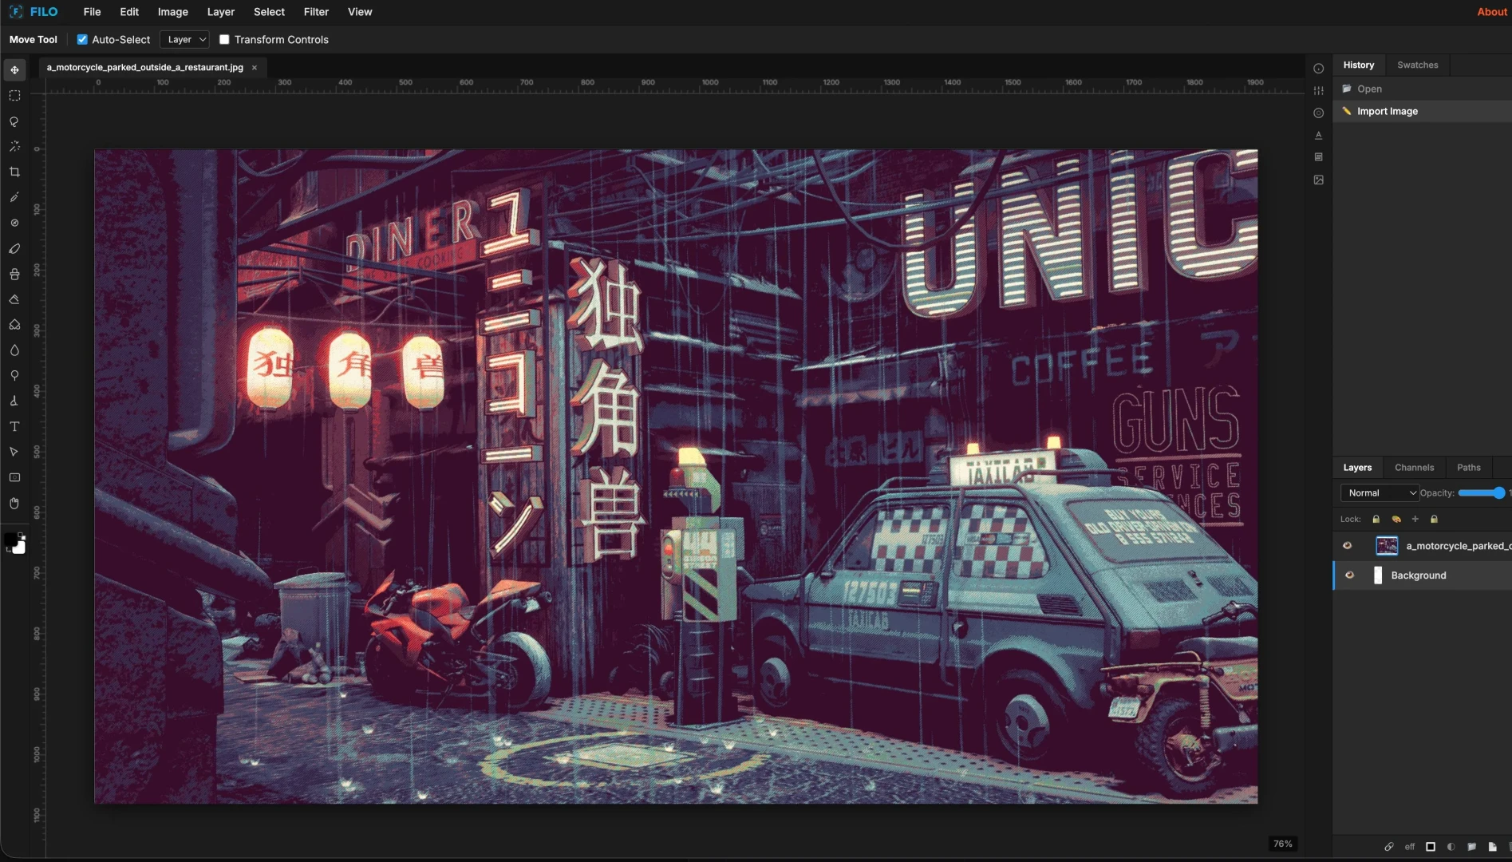Viewport: 1512px width, 862px height.
Task: Select the Rectangle shape tool
Action: click(14, 478)
